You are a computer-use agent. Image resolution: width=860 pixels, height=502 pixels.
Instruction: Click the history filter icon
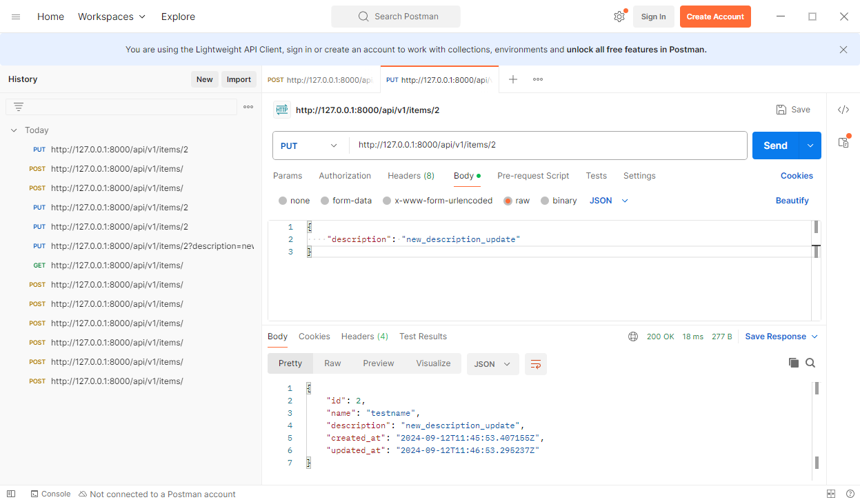point(19,107)
